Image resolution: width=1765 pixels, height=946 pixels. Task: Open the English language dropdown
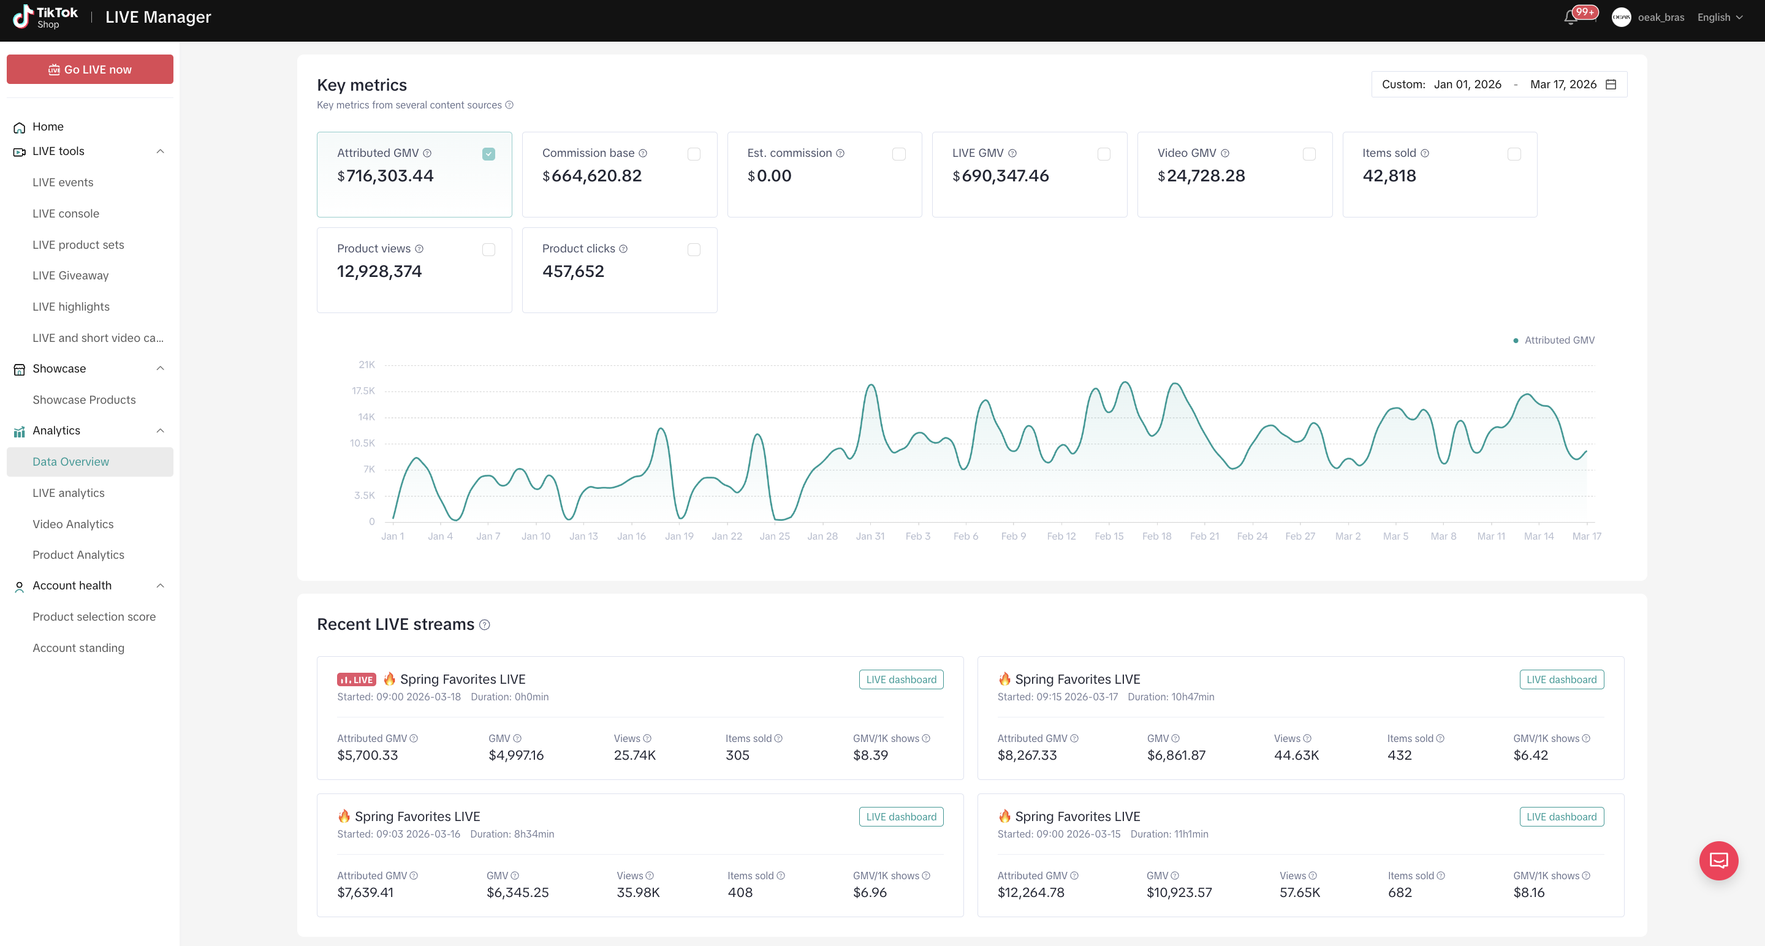pos(1719,18)
